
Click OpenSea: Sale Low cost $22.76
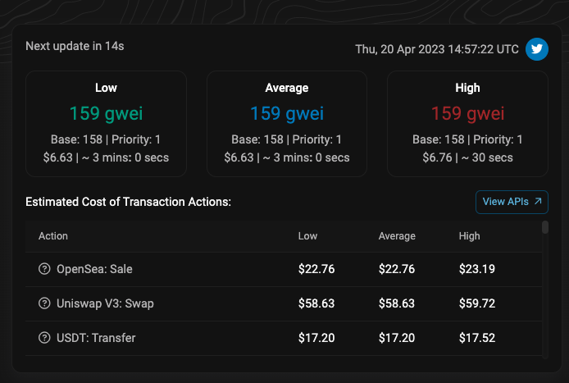tap(316, 269)
